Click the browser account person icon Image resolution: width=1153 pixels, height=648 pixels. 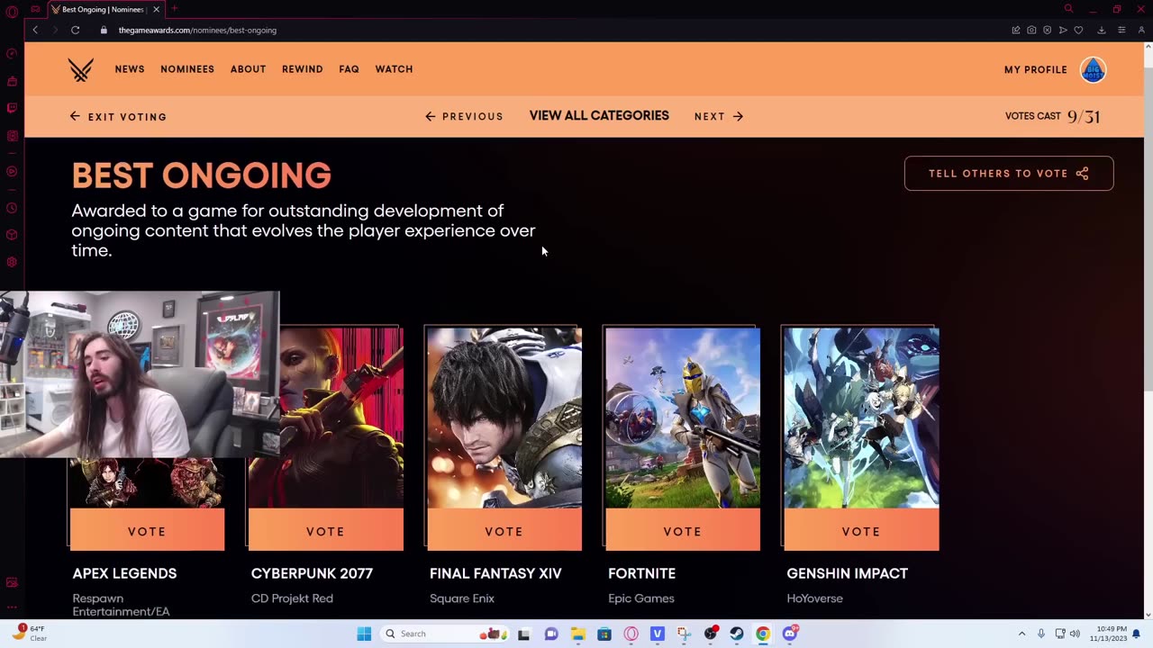(1141, 30)
